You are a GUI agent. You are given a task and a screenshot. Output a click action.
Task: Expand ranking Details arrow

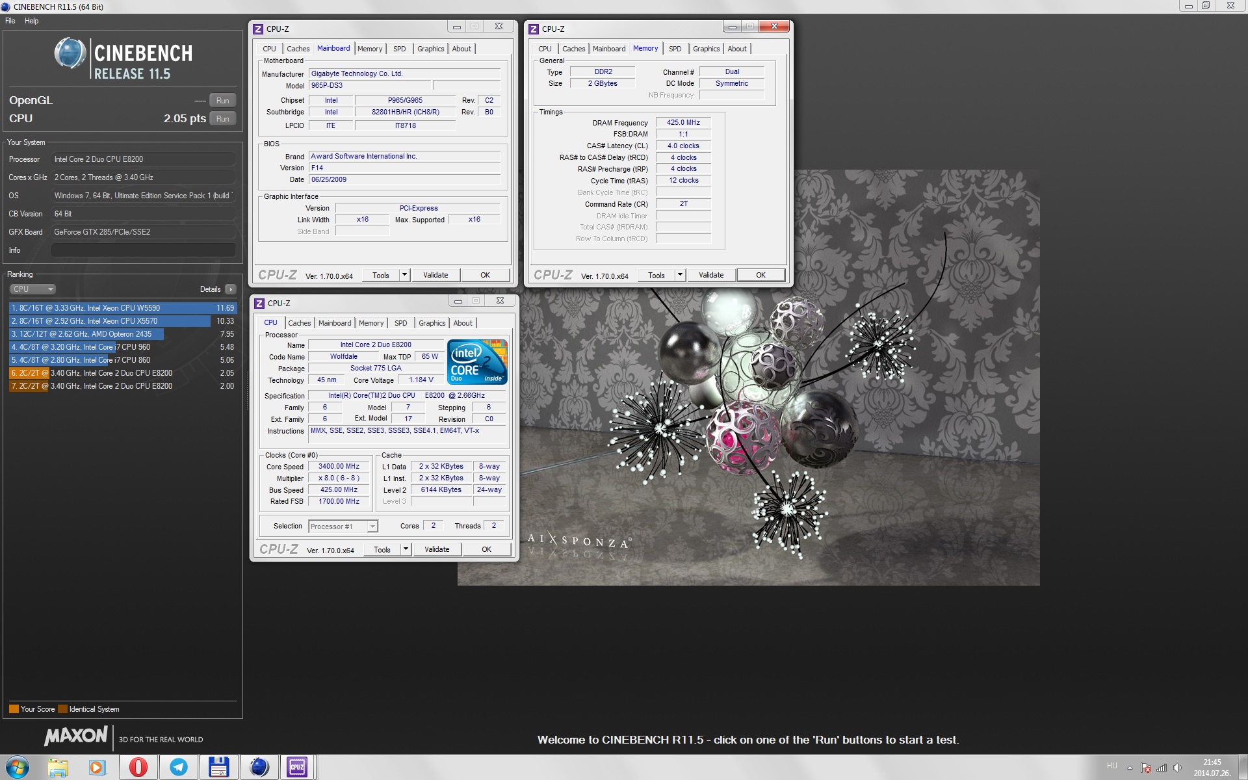pyautogui.click(x=231, y=289)
